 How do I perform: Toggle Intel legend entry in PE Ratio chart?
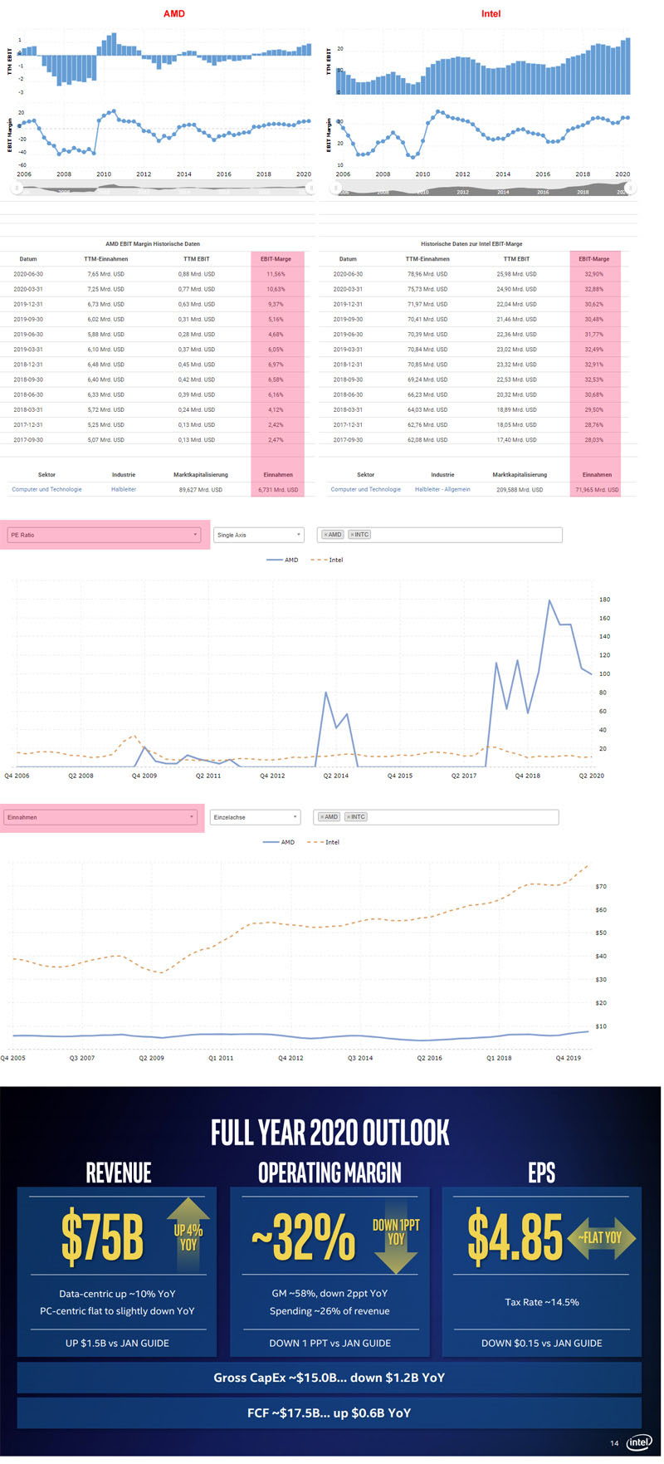pyautogui.click(x=326, y=560)
